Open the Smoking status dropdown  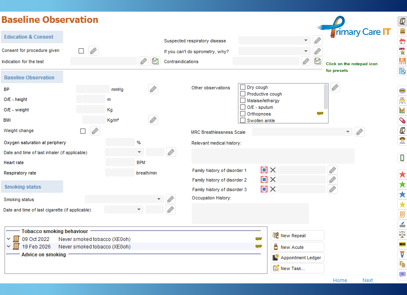pyautogui.click(x=124, y=199)
